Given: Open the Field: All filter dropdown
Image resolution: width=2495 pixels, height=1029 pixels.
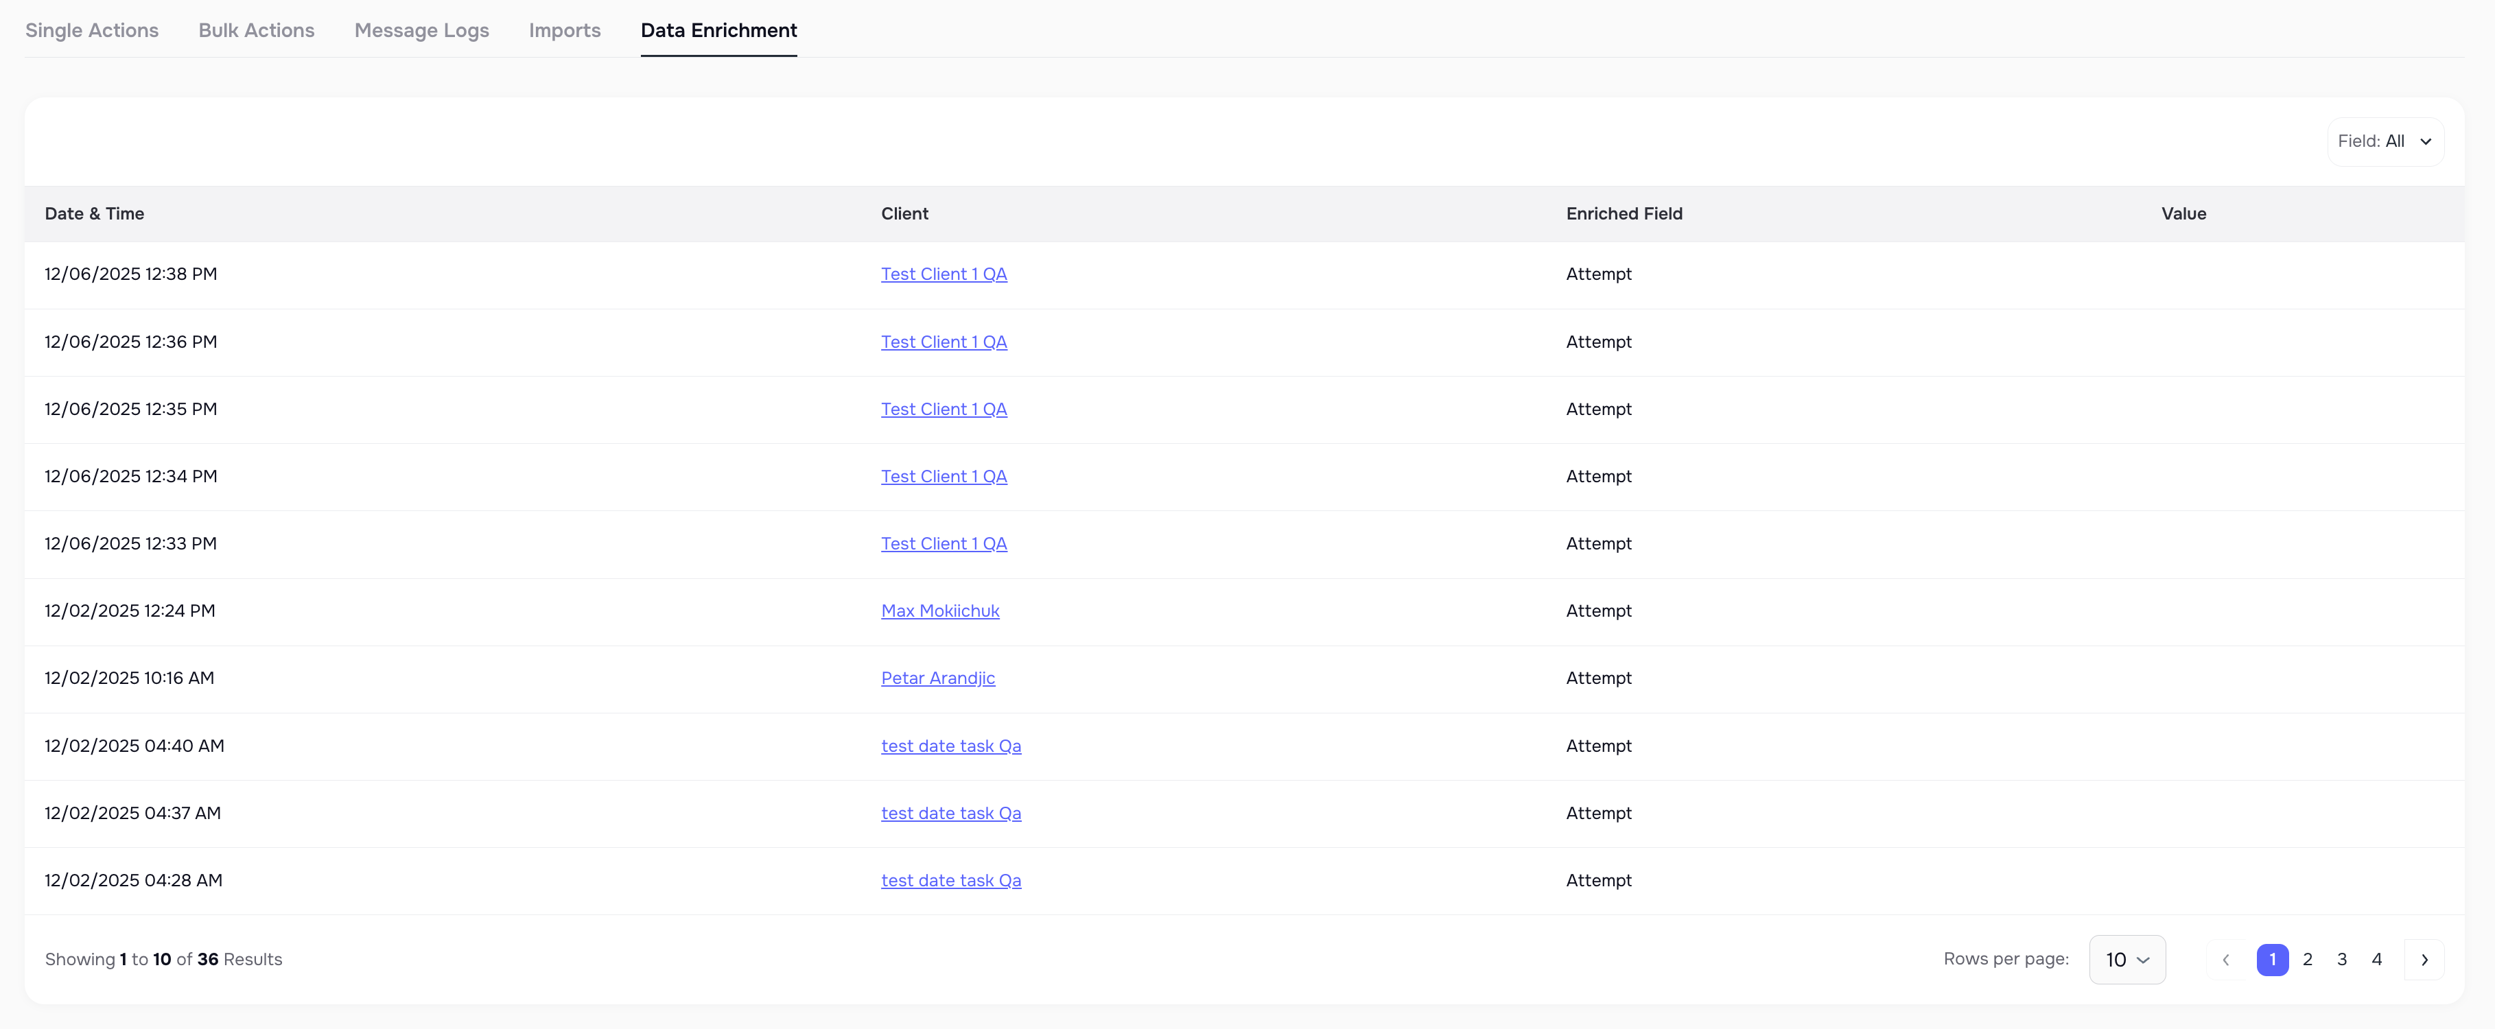Looking at the screenshot, I should [x=2386, y=141].
